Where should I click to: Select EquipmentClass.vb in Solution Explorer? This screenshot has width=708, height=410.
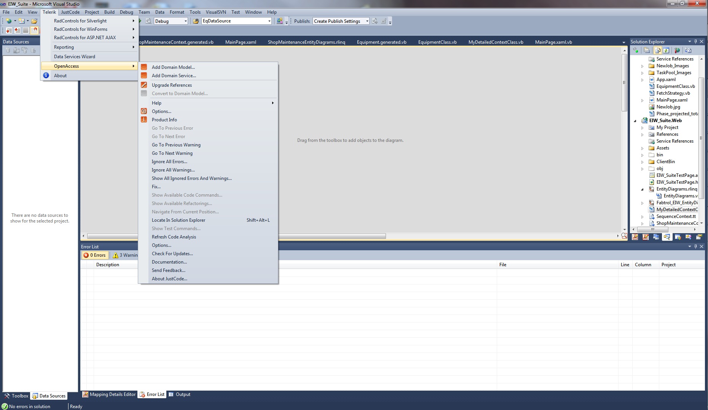[x=675, y=86]
